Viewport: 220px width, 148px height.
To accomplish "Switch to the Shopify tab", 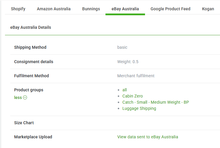I will tap(18, 9).
